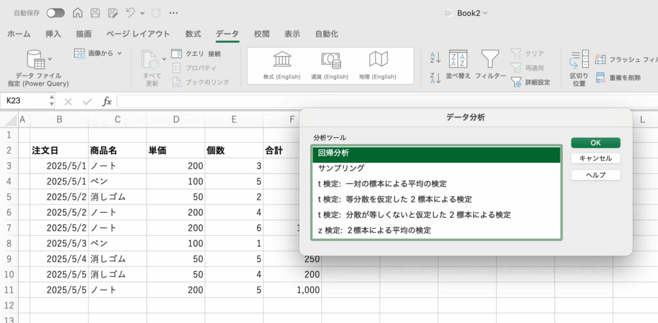Click the fx insert function icon
658x323 pixels.
pyautogui.click(x=107, y=101)
